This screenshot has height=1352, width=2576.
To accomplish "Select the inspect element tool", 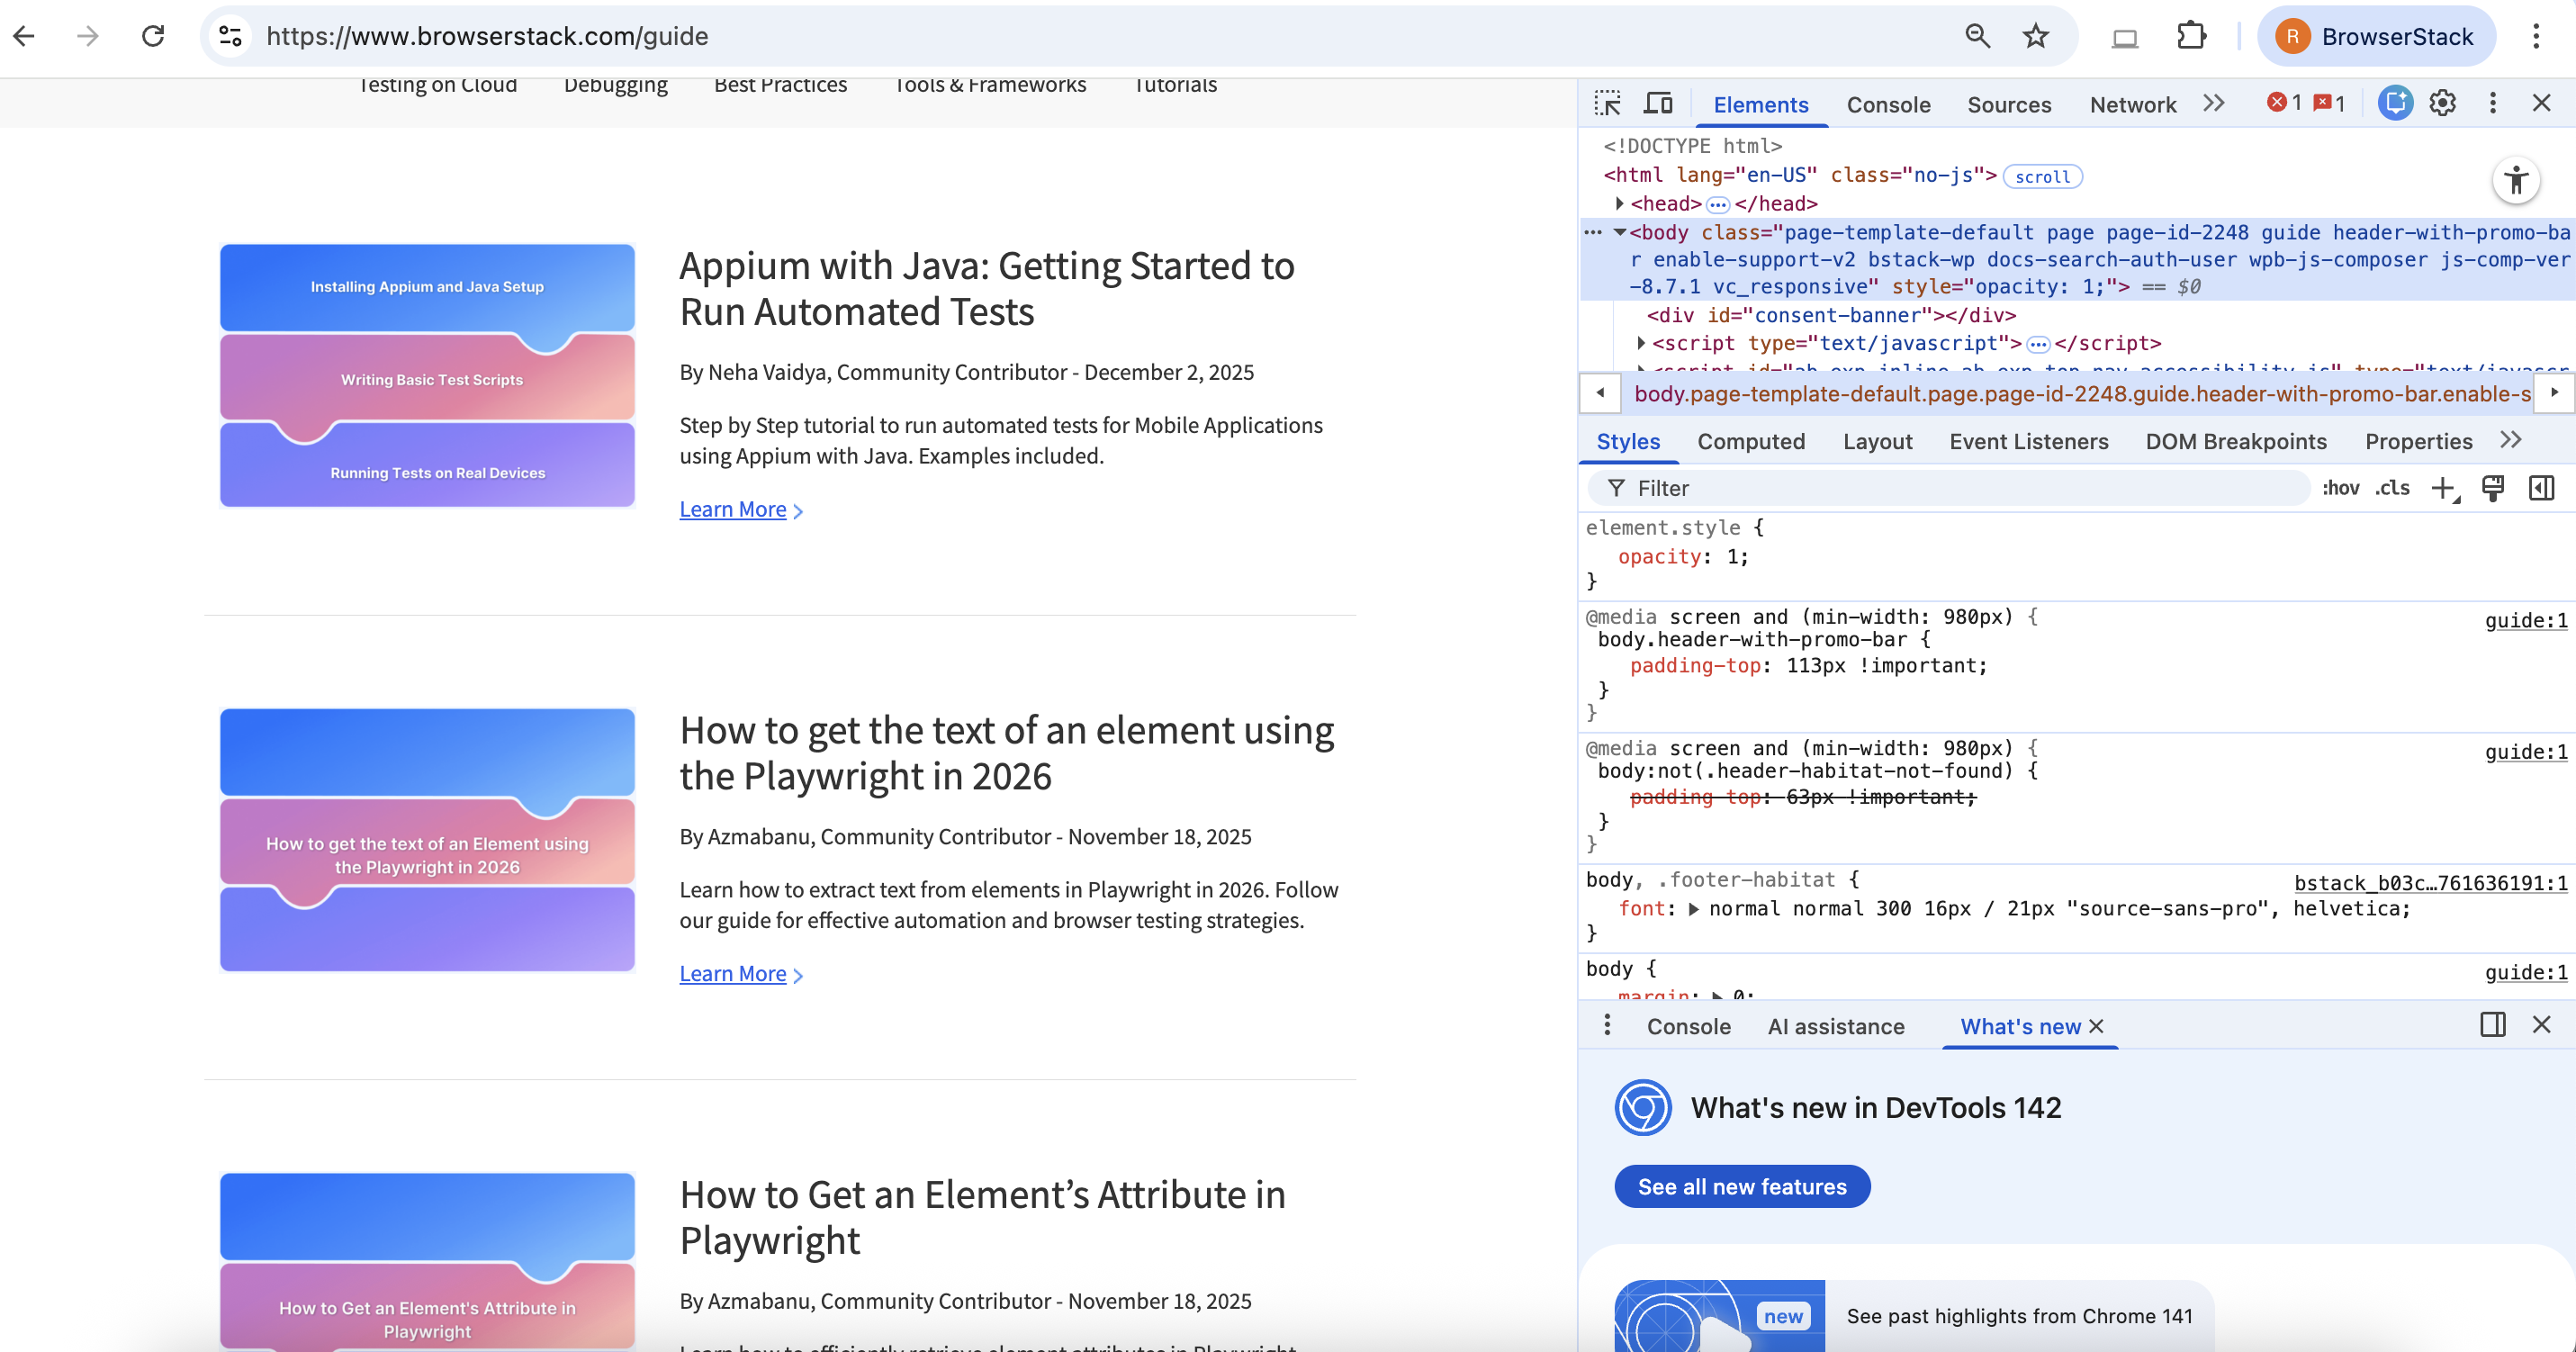I will [x=1608, y=103].
